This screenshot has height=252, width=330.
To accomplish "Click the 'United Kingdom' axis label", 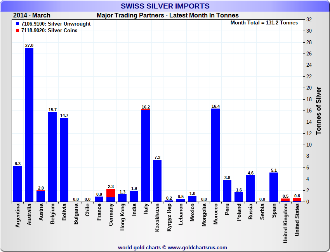I will point(285,223).
